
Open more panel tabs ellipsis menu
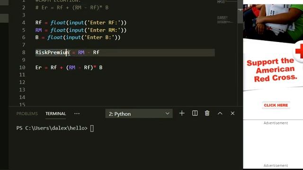click(x=77, y=114)
